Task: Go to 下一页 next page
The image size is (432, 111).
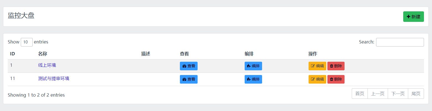Action: [x=398, y=94]
